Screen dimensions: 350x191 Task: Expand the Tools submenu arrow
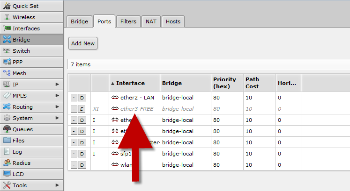(57, 185)
